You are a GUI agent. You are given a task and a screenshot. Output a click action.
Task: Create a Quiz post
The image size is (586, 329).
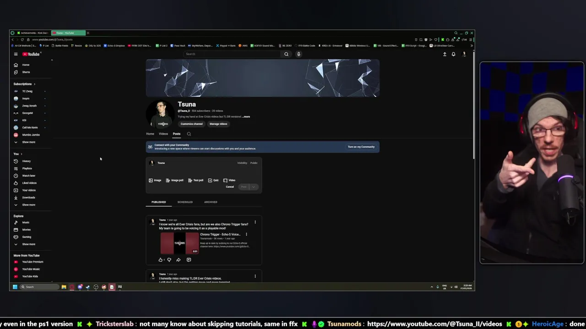pyautogui.click(x=213, y=180)
